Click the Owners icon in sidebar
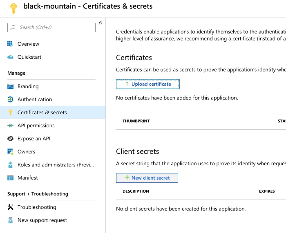This screenshot has width=286, height=233. [x=11, y=152]
